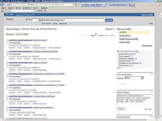
Task: Click the page number input box
Action: coord(96,35)
